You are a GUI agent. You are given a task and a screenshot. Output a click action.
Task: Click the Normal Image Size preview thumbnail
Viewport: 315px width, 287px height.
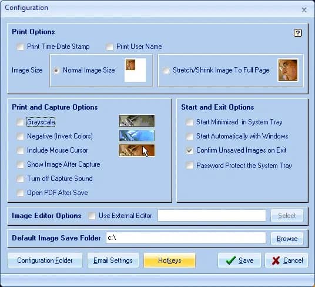135,70
